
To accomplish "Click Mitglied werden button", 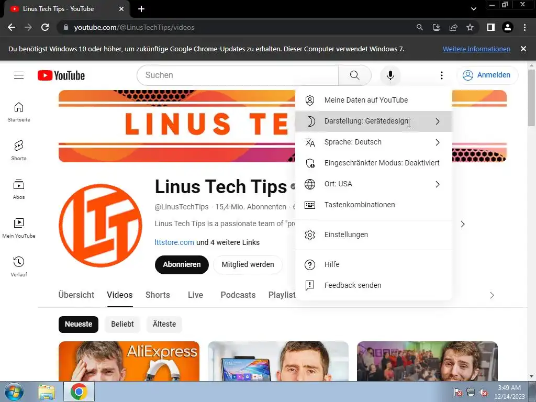I will pos(248,264).
